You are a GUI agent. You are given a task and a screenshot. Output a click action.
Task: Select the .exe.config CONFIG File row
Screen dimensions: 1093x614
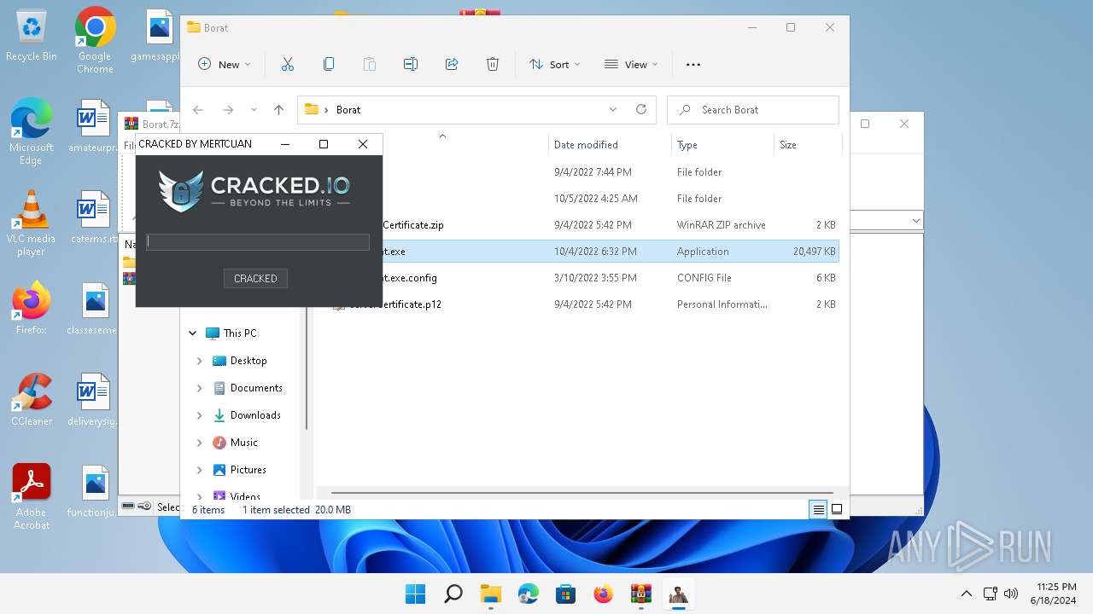(x=583, y=278)
